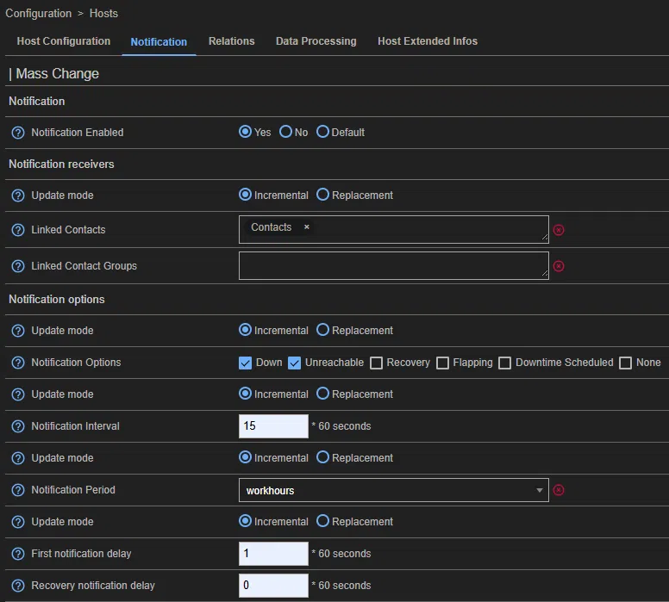The height and width of the screenshot is (602, 669).
Task: Click help icon for Linked Contact Groups
Action: click(x=18, y=266)
